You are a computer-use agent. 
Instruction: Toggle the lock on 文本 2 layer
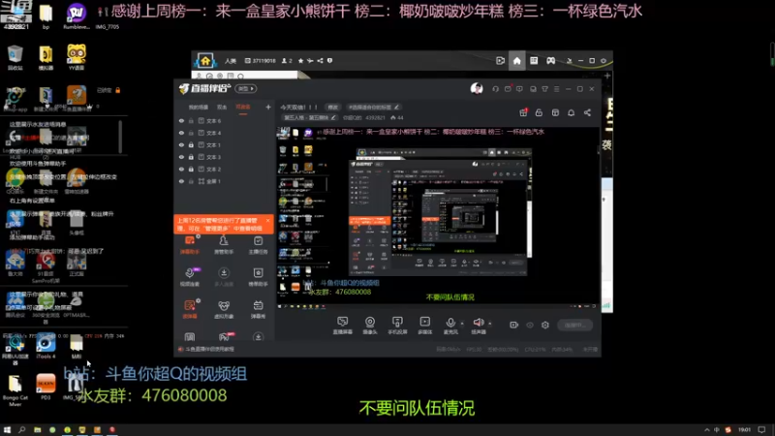pos(191,169)
